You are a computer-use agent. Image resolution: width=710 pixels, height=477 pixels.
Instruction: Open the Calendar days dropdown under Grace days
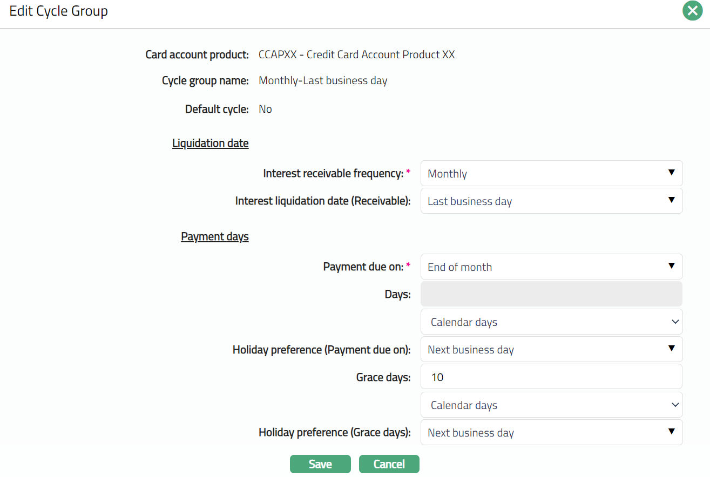[551, 405]
